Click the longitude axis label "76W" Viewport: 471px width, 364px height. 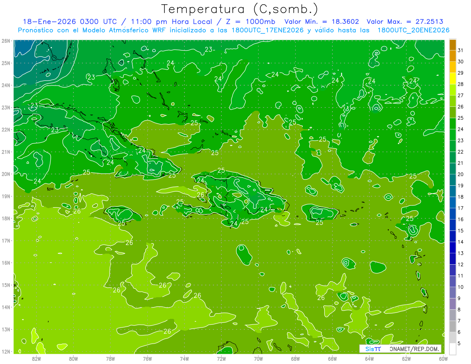point(147,359)
